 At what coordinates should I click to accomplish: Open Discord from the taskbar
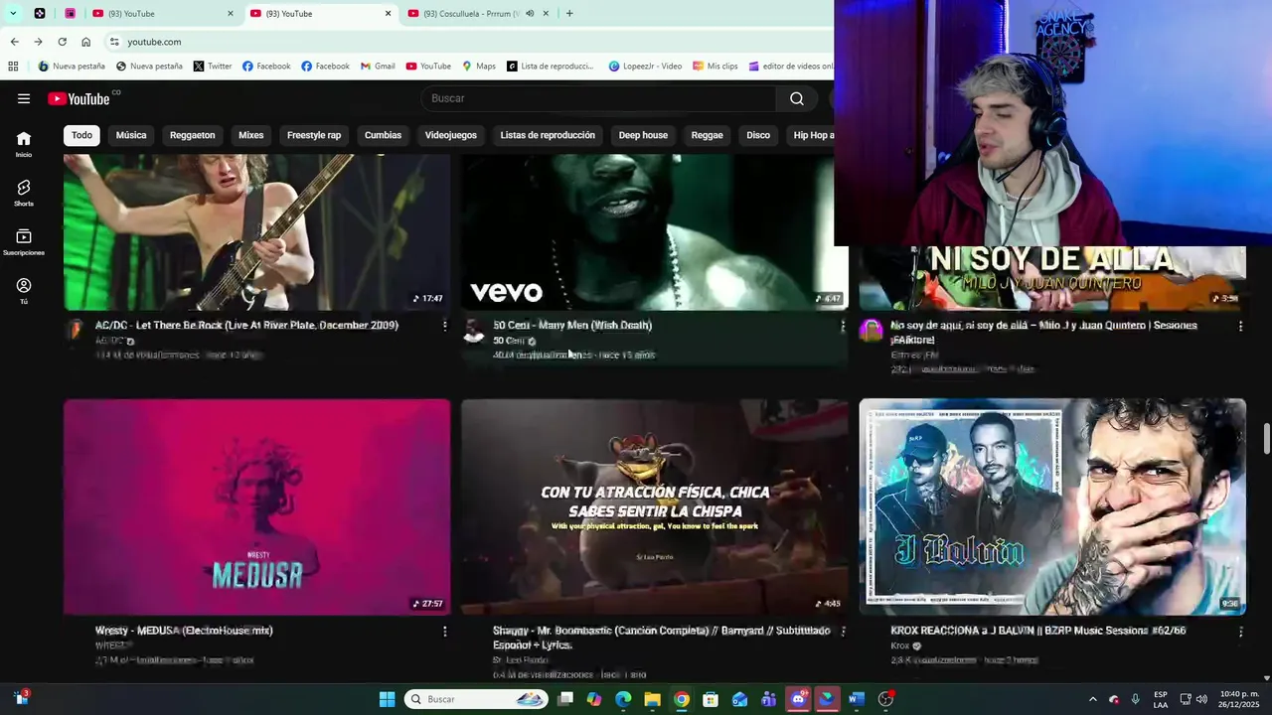click(798, 699)
